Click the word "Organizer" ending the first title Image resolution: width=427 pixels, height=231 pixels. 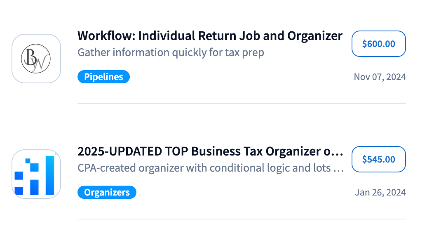pyautogui.click(x=314, y=36)
